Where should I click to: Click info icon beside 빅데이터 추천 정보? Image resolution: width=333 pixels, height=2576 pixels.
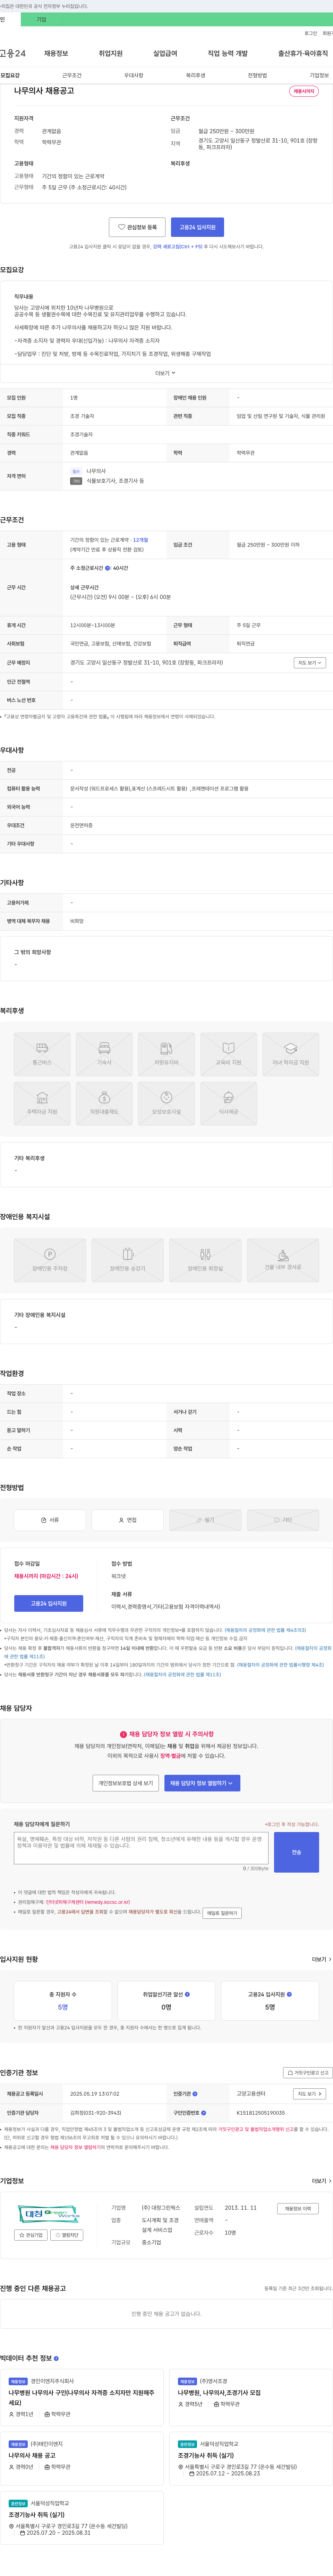pos(56,2357)
